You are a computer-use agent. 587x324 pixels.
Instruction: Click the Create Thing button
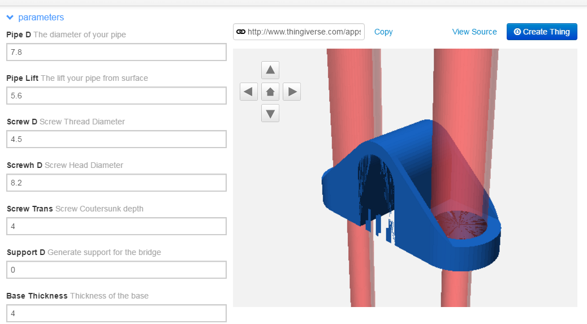pyautogui.click(x=542, y=32)
